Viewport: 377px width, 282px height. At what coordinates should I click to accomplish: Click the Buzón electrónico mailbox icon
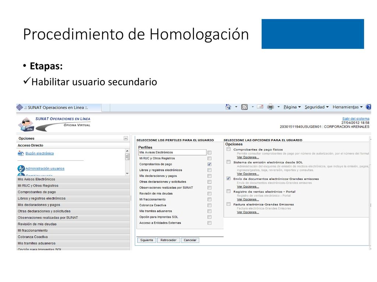coord(21,153)
